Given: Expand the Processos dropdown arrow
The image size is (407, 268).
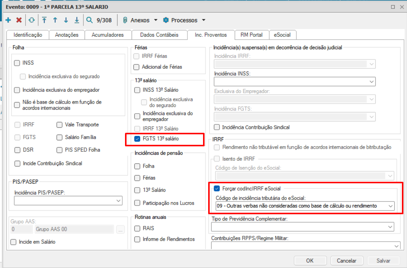Looking at the screenshot, I should coord(203,20).
